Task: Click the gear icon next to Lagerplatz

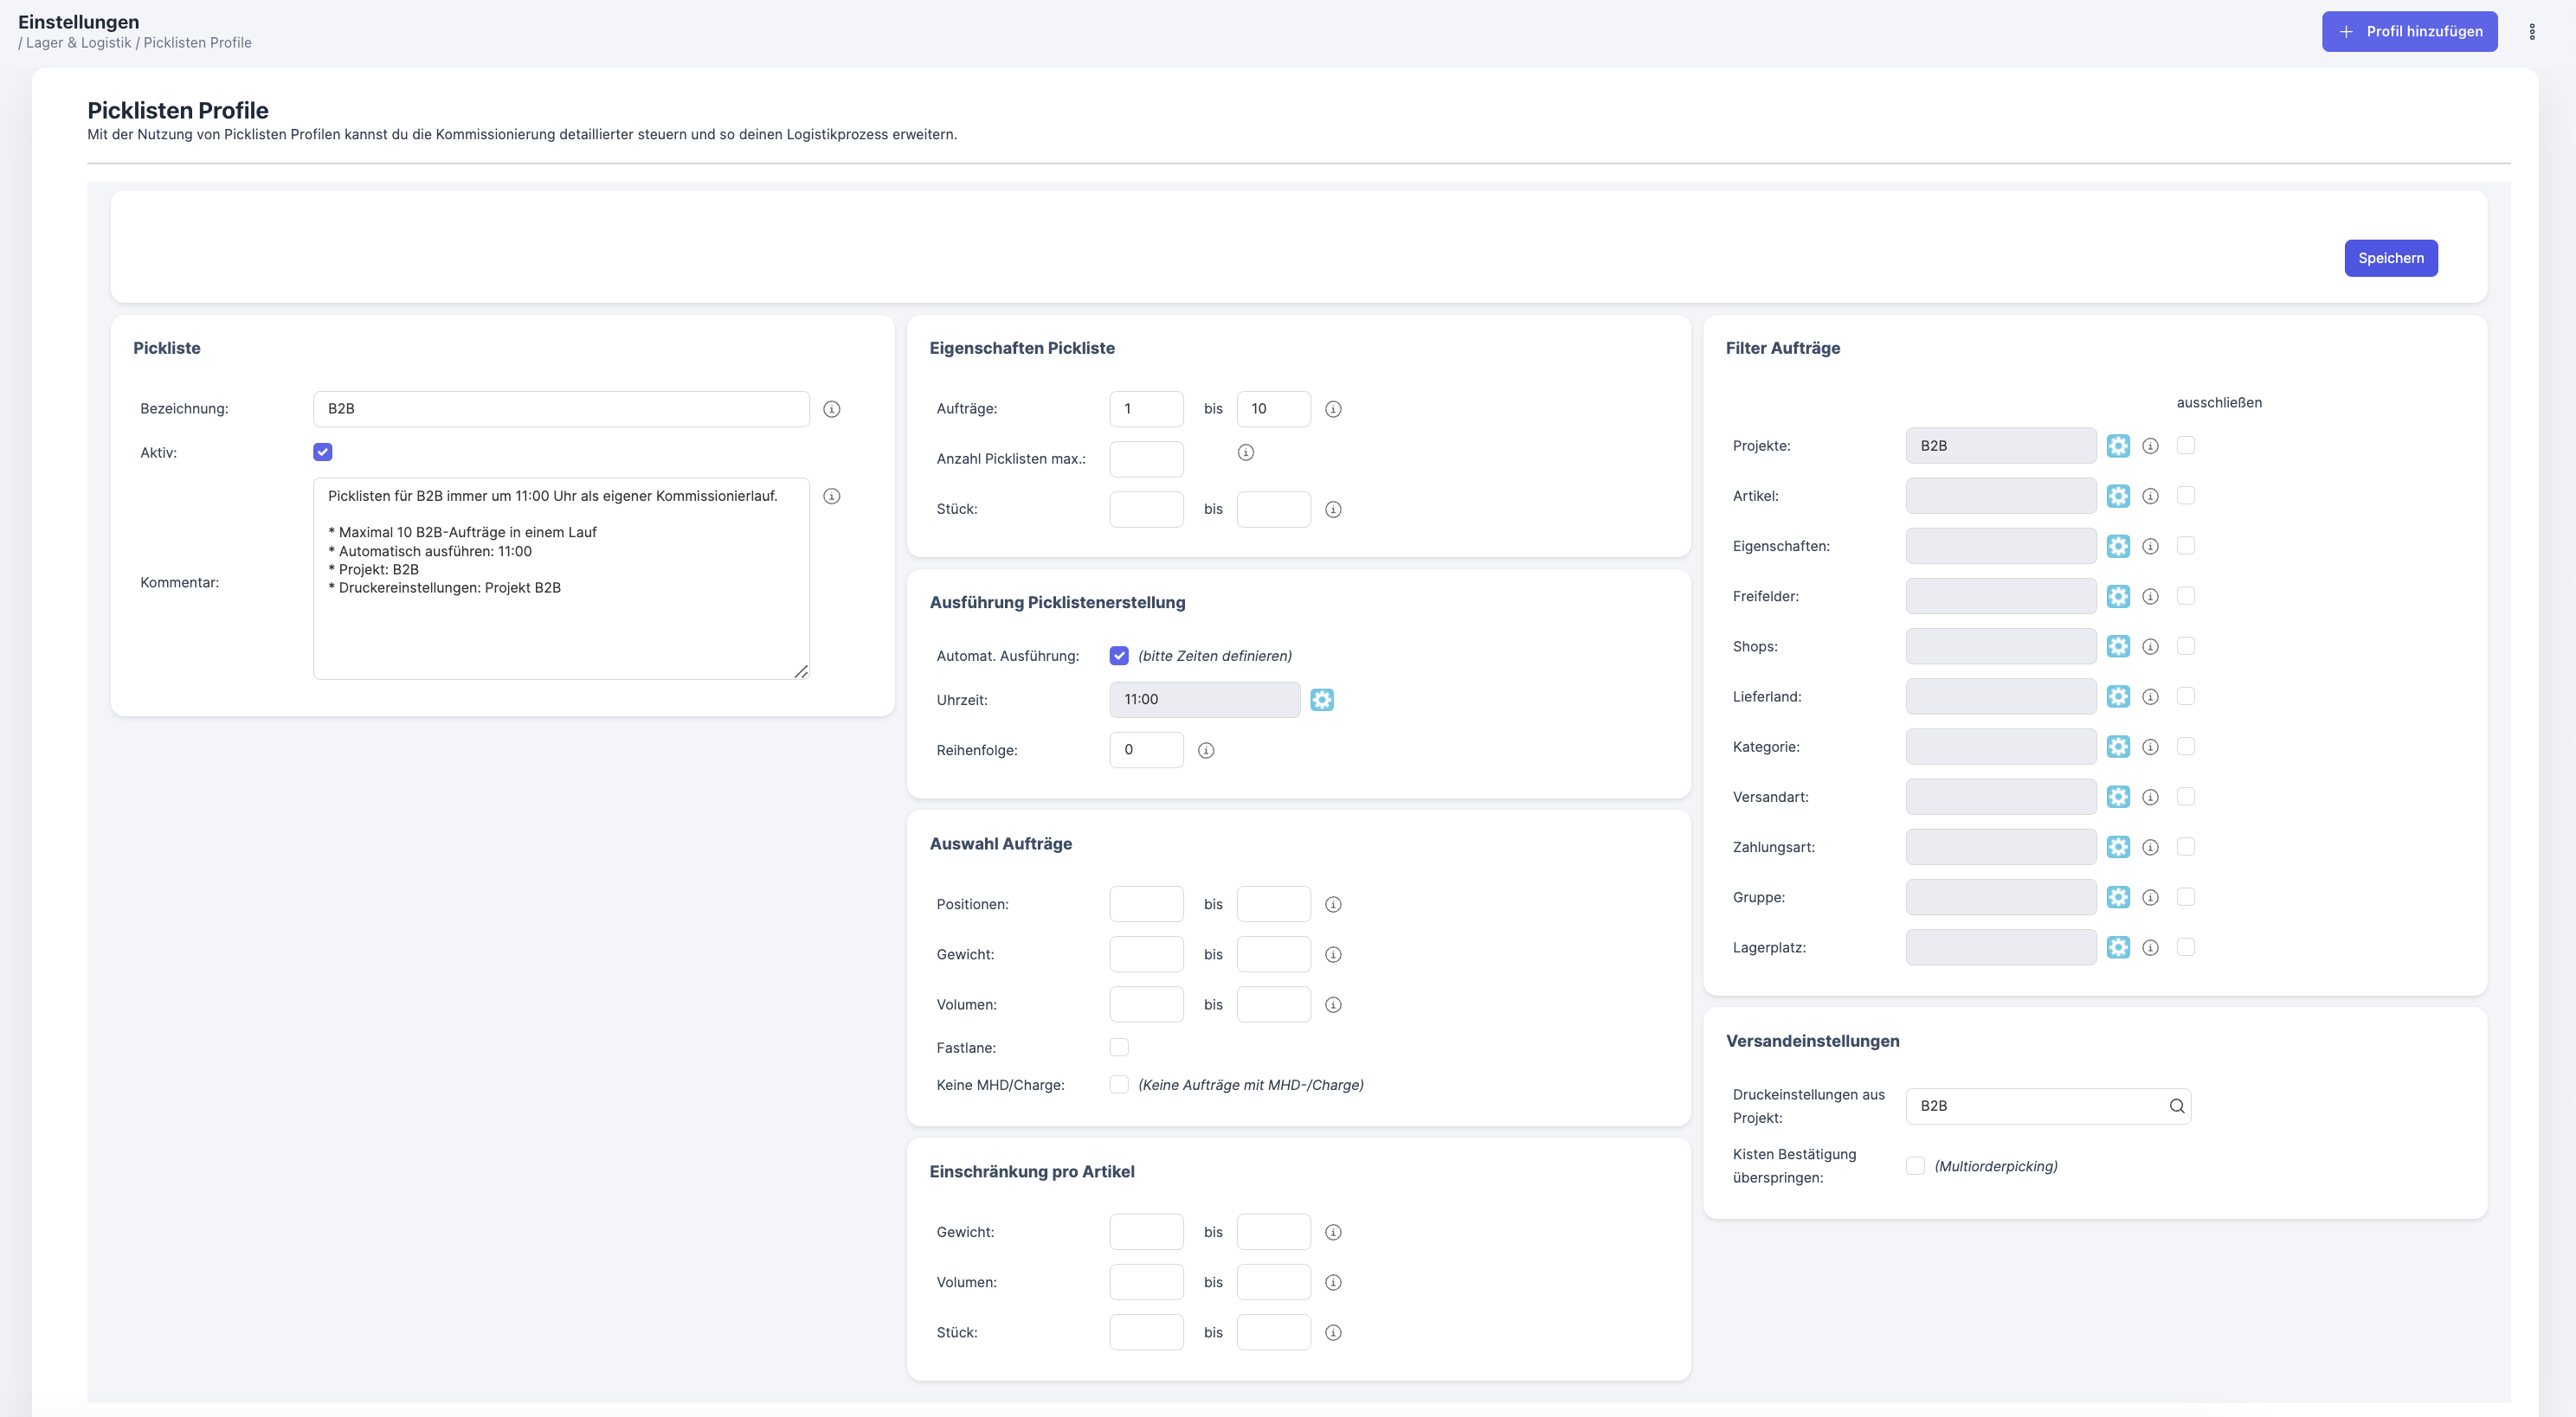Action: click(x=2118, y=947)
